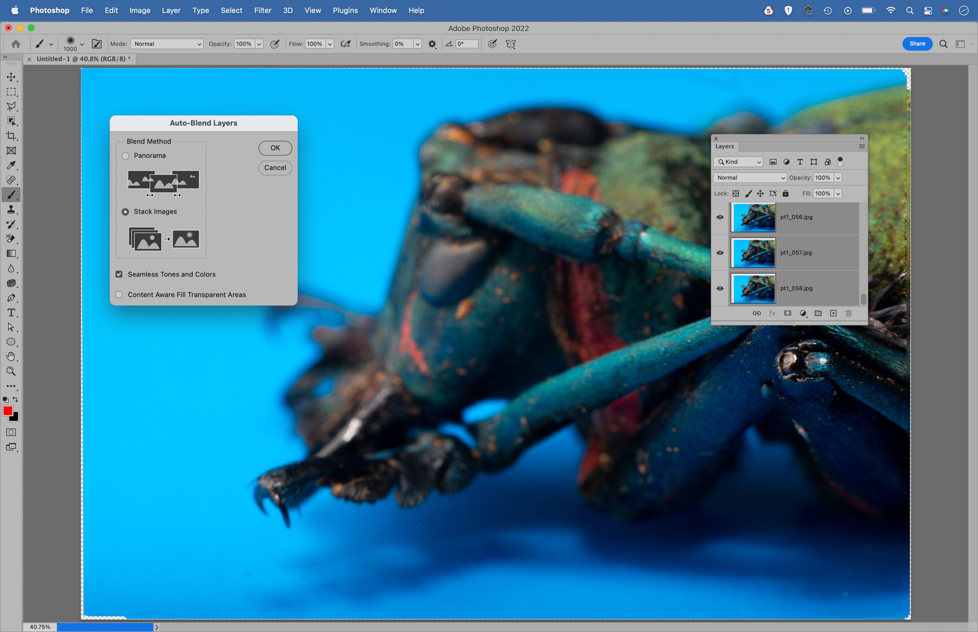Select the Move tool

pyautogui.click(x=11, y=77)
